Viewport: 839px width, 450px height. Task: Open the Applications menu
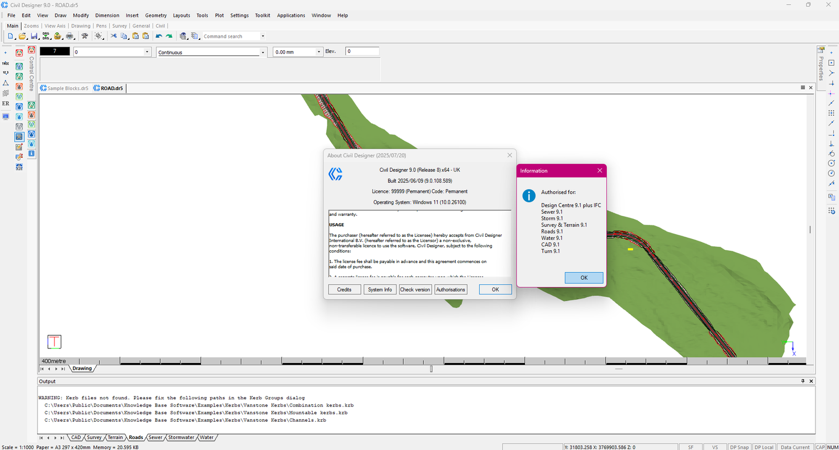[291, 15]
